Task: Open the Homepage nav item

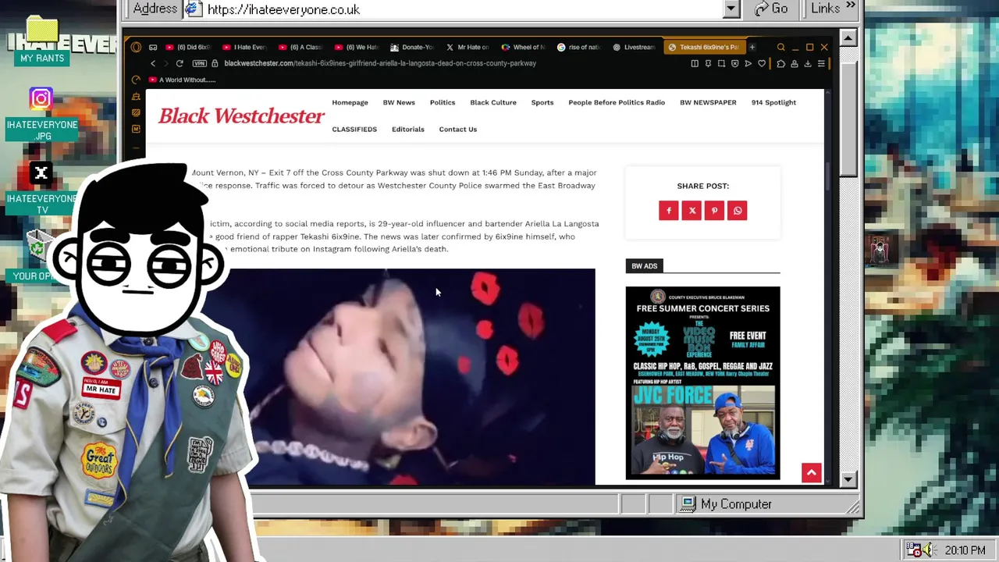Action: (x=350, y=102)
